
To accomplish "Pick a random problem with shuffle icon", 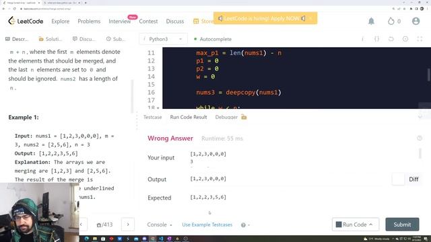I will tap(99, 225).
